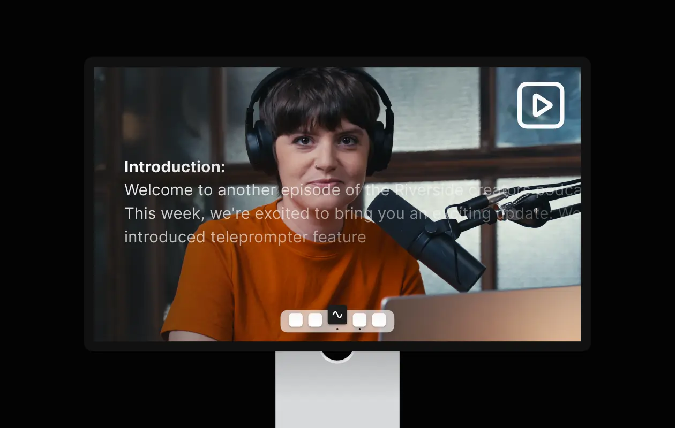675x428 pixels.
Task: Click the "introduced teleprompter feature" line
Action: 245,237
